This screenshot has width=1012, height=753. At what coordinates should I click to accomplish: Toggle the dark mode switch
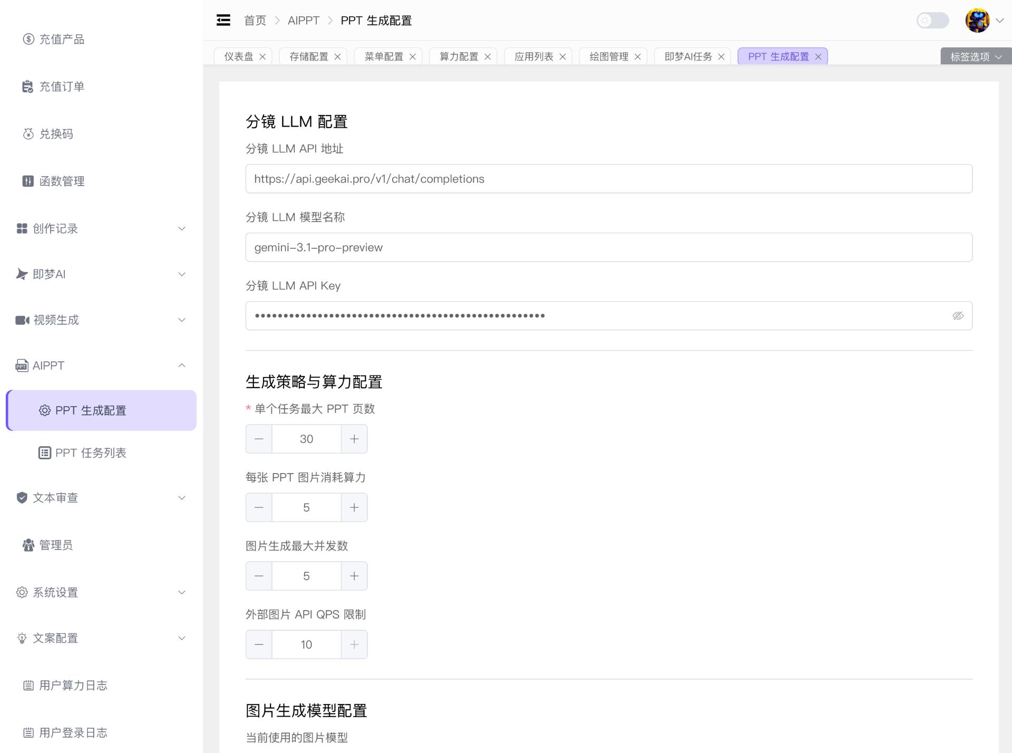click(932, 21)
